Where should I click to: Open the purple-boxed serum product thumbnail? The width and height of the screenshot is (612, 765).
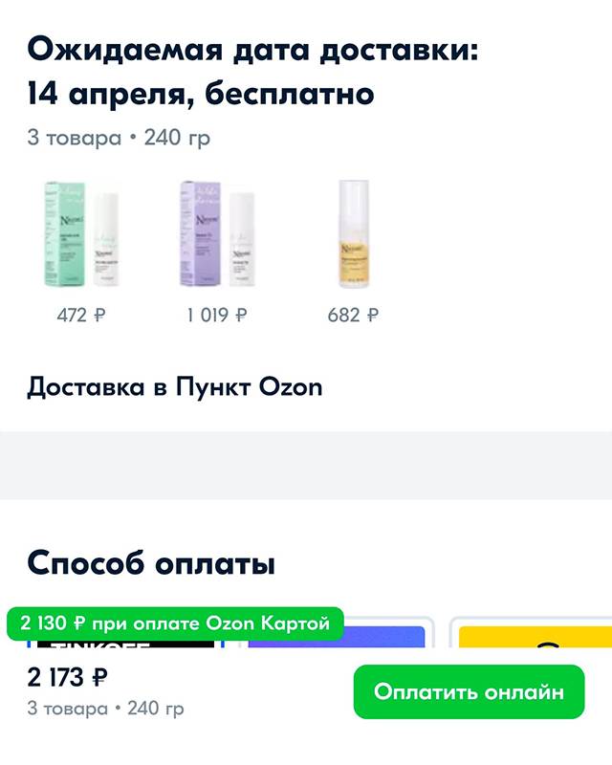pyautogui.click(x=217, y=233)
